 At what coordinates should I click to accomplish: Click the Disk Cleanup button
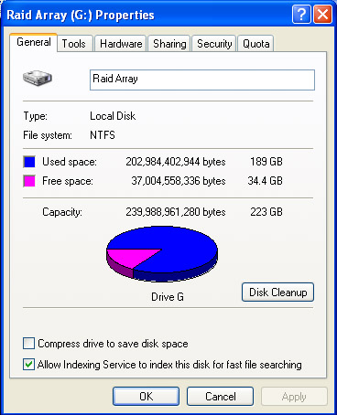277,293
